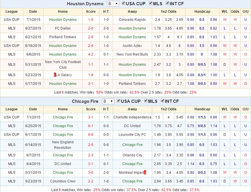Toggle MLS checkbox for Houston Dynamo
Screen dimensions: 251x192
click(150, 3)
